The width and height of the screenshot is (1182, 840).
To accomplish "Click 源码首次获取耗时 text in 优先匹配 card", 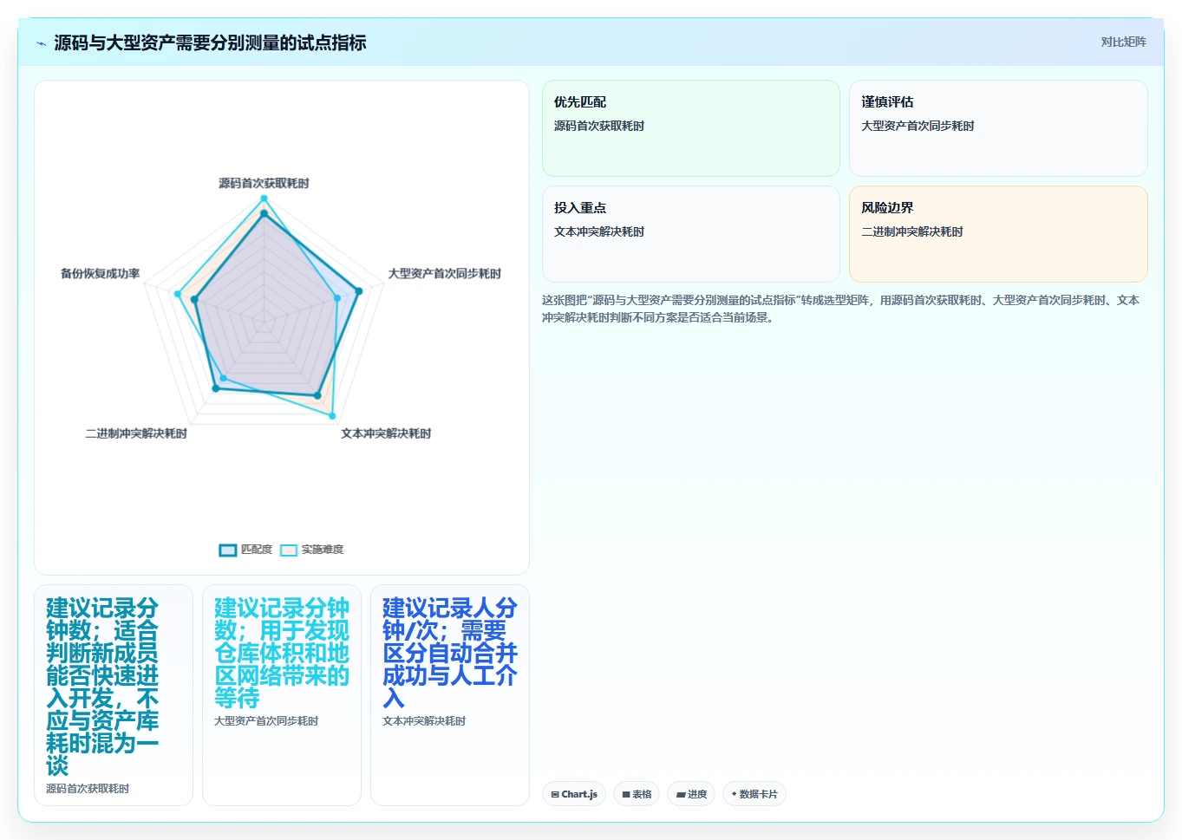I will point(599,126).
